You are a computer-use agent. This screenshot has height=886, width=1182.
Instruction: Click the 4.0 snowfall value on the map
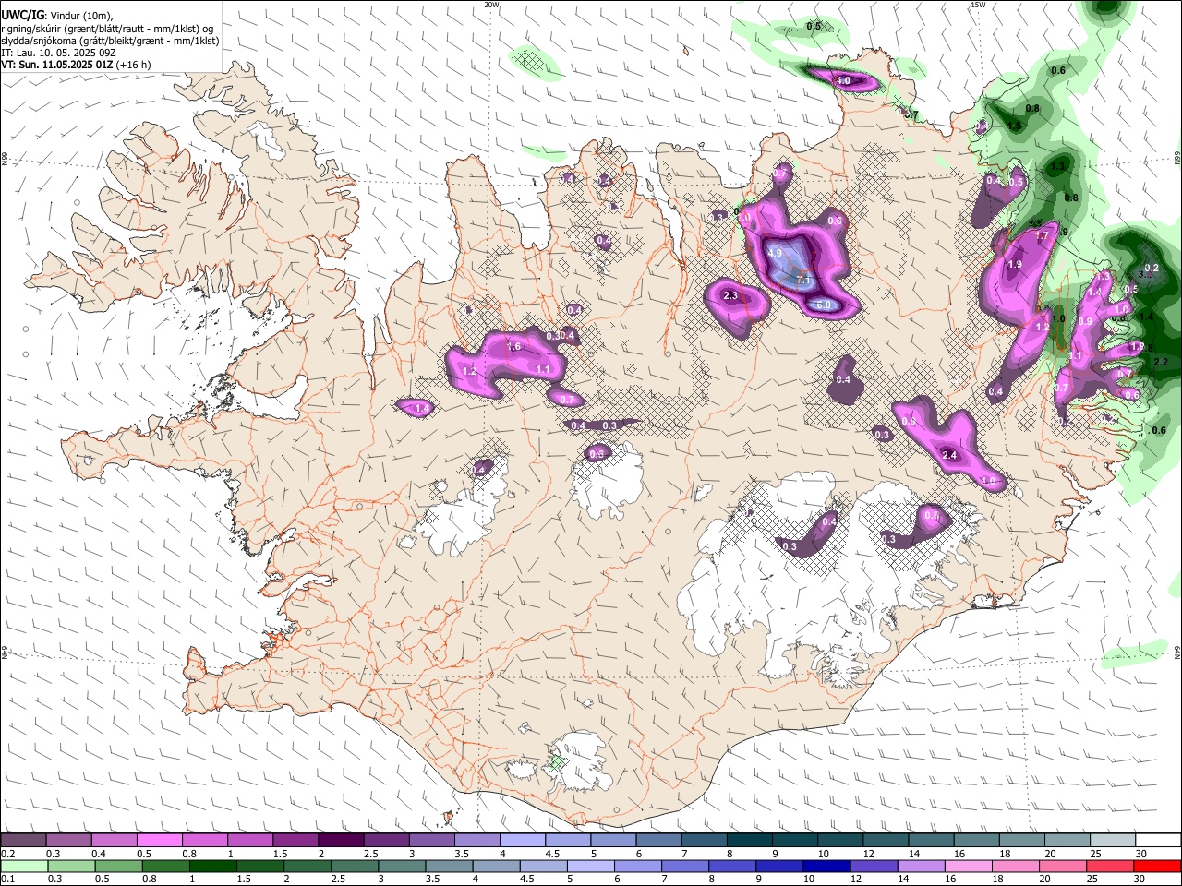(843, 81)
